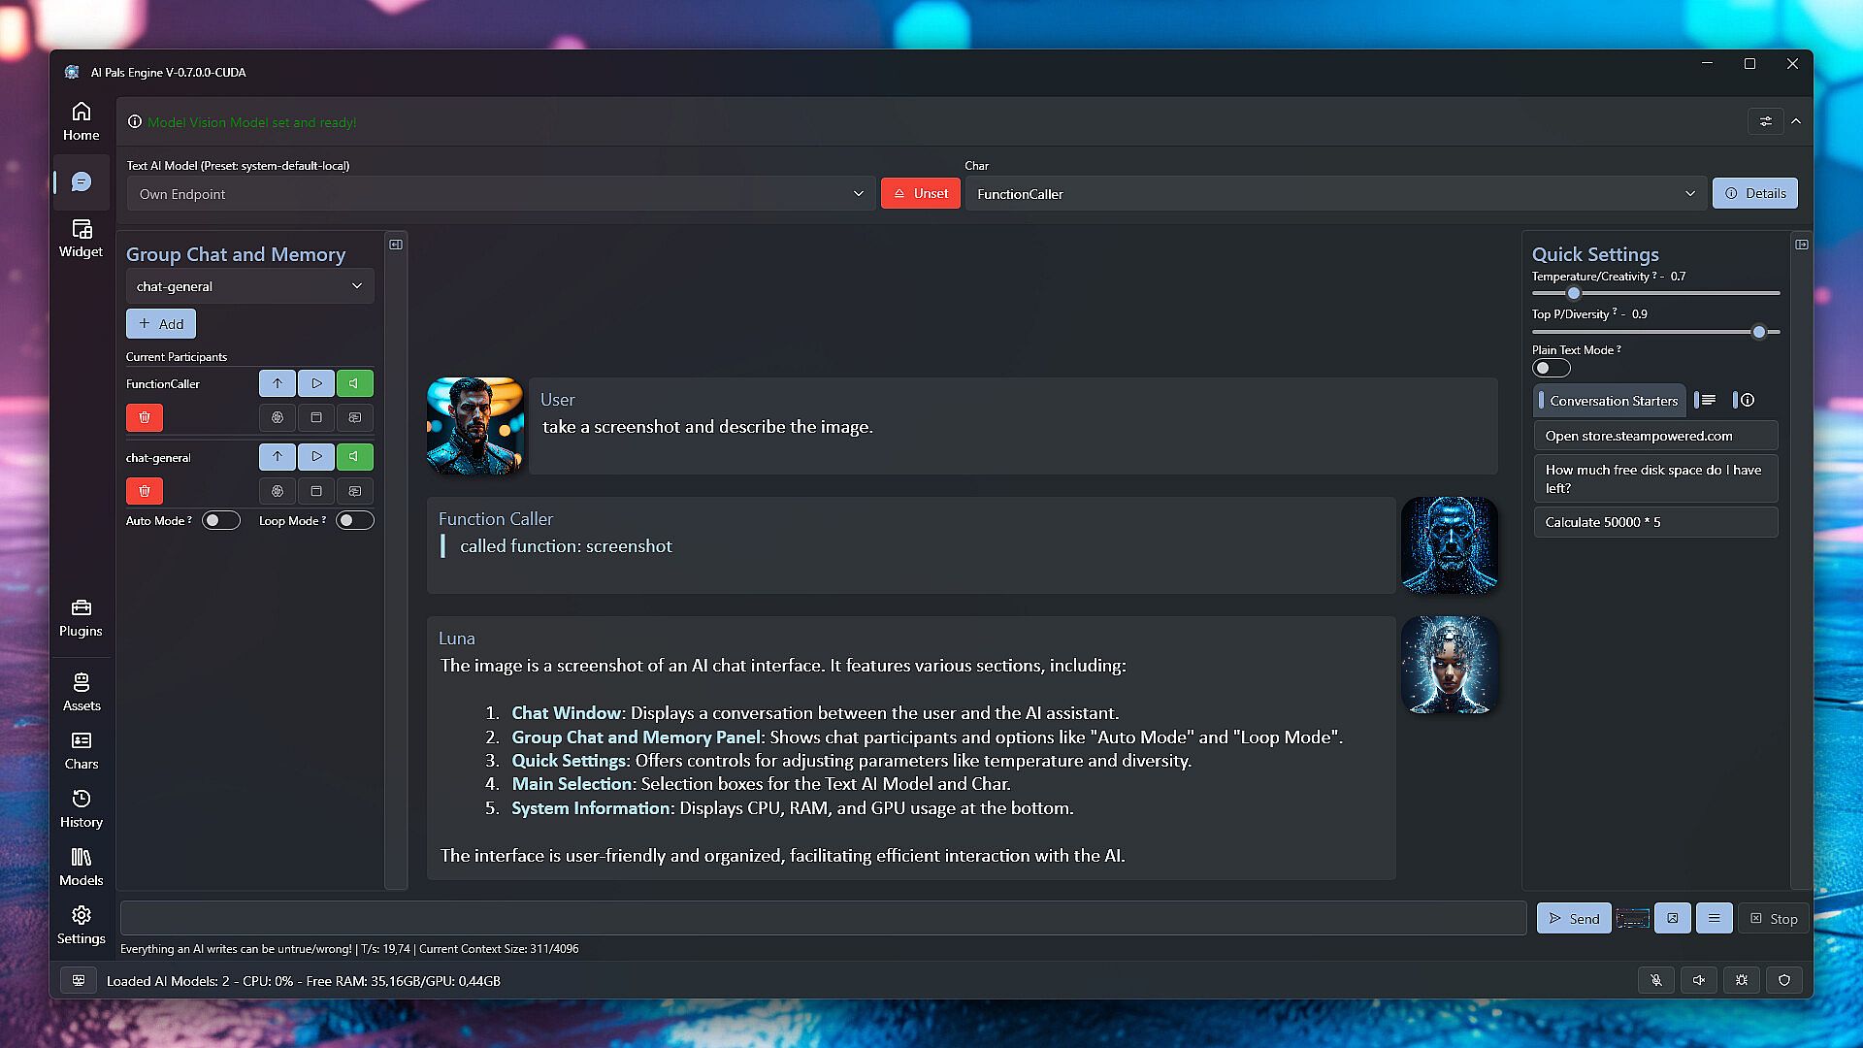Image resolution: width=1863 pixels, height=1048 pixels.
Task: Open the chat-general group dropdown
Action: click(x=249, y=286)
